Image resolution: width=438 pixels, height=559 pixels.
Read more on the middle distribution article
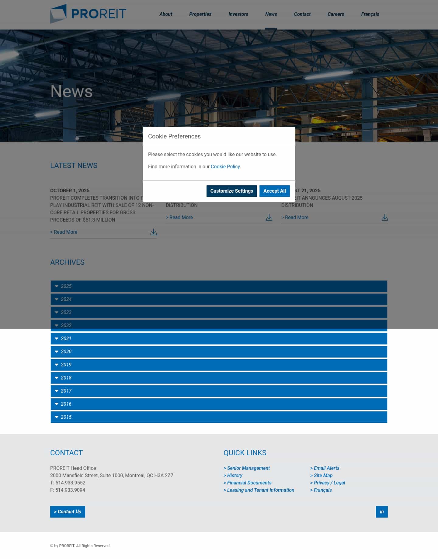coord(179,218)
